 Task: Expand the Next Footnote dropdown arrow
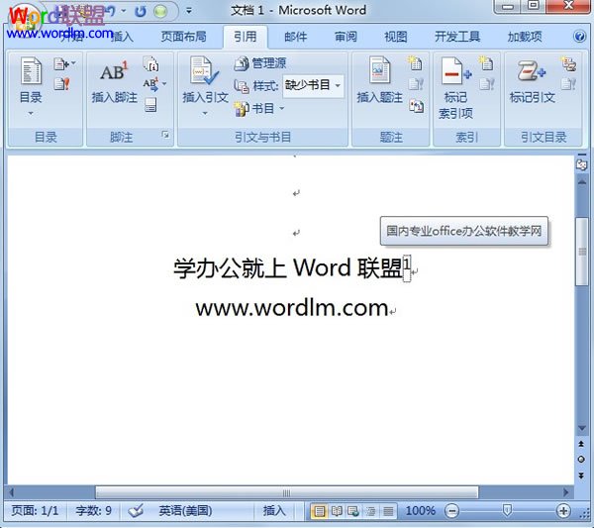point(164,84)
